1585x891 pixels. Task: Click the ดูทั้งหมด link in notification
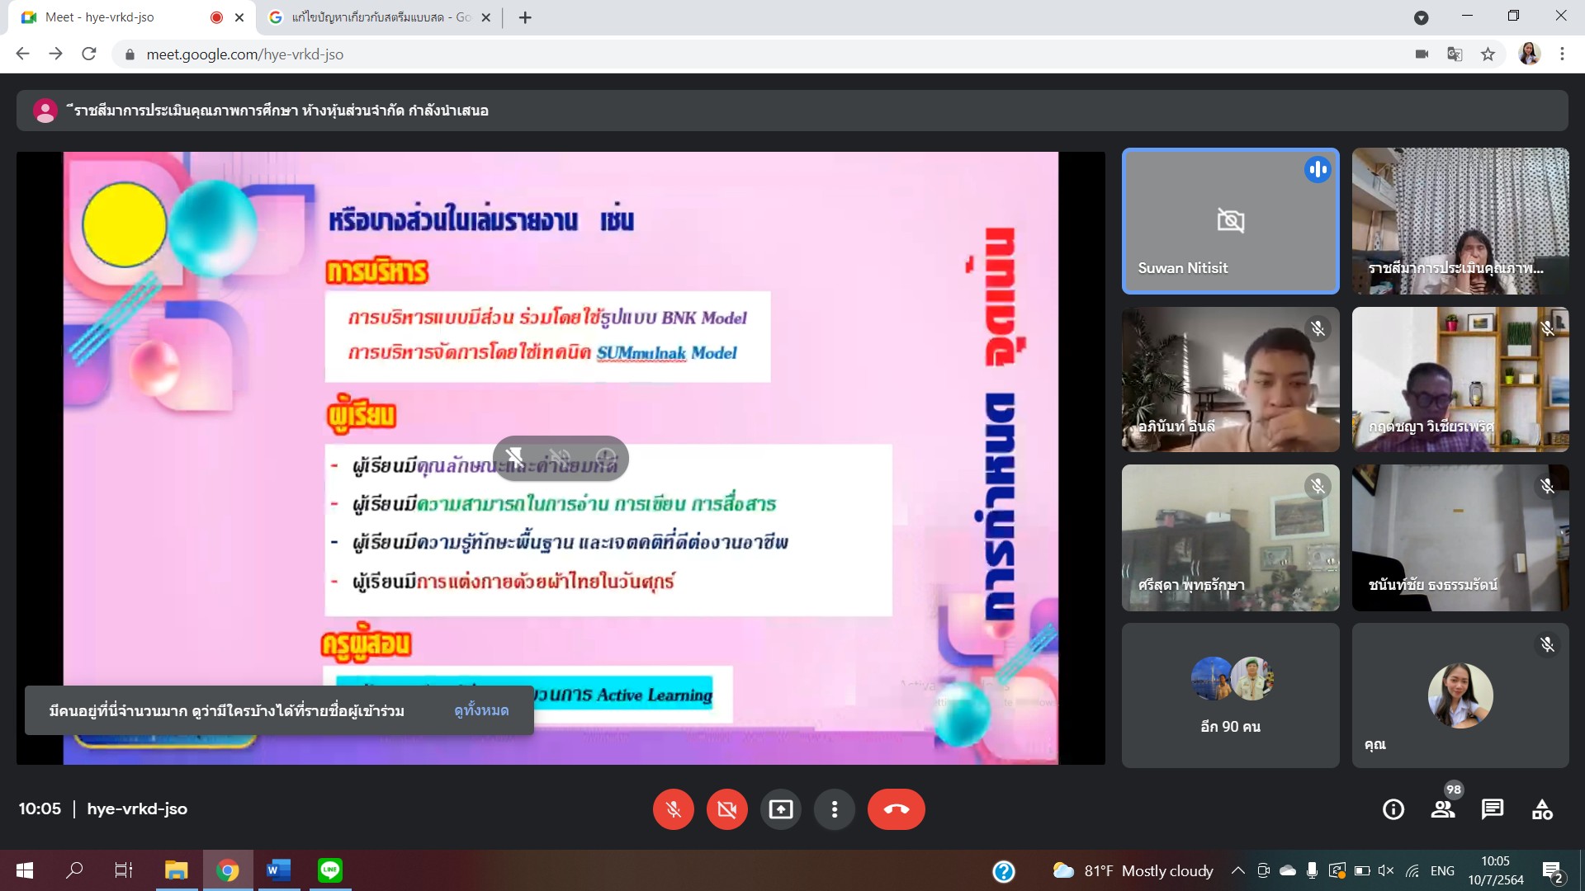coord(481,710)
